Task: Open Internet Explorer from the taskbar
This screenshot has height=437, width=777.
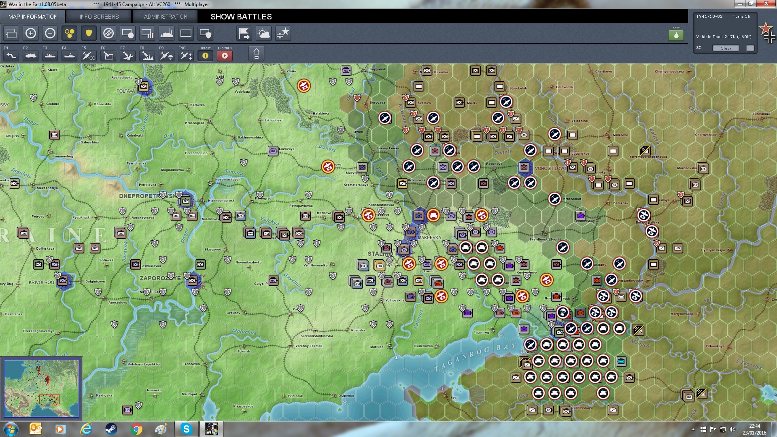Action: pos(86,429)
